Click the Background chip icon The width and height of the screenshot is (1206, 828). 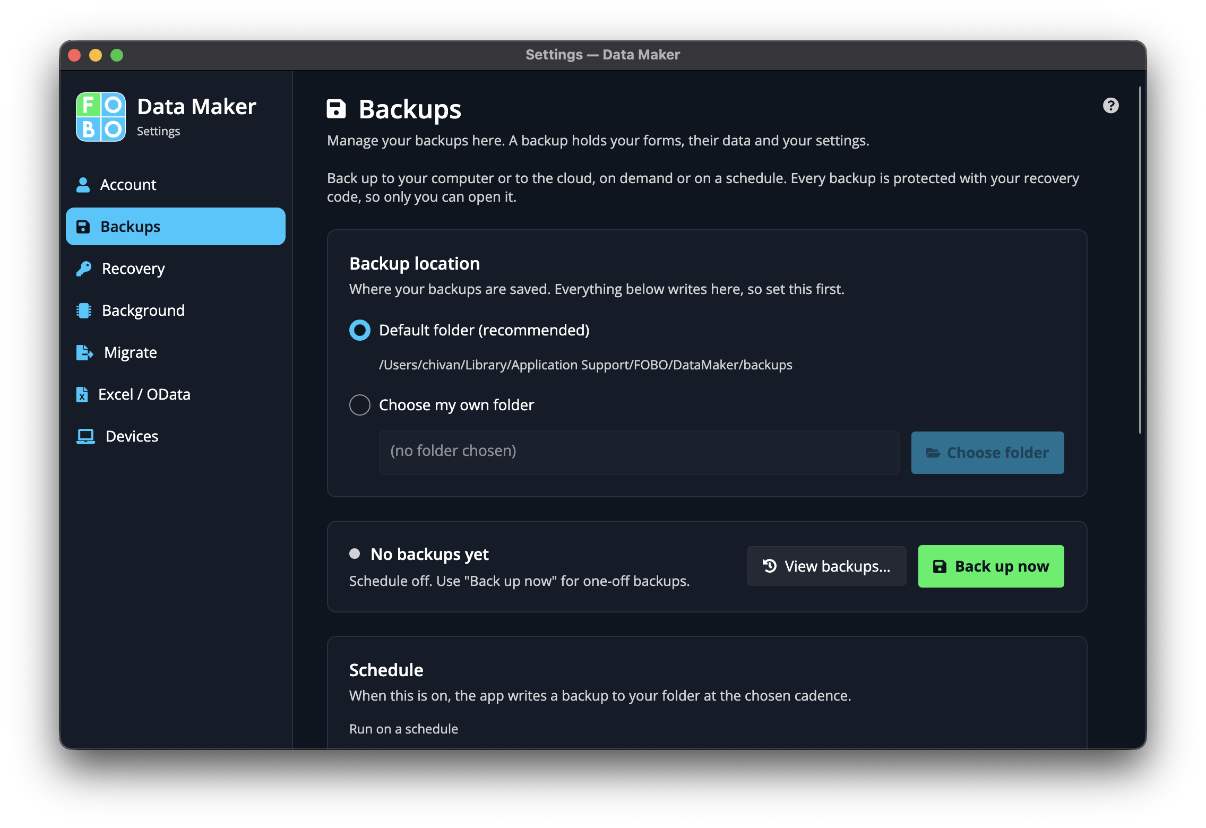click(84, 310)
